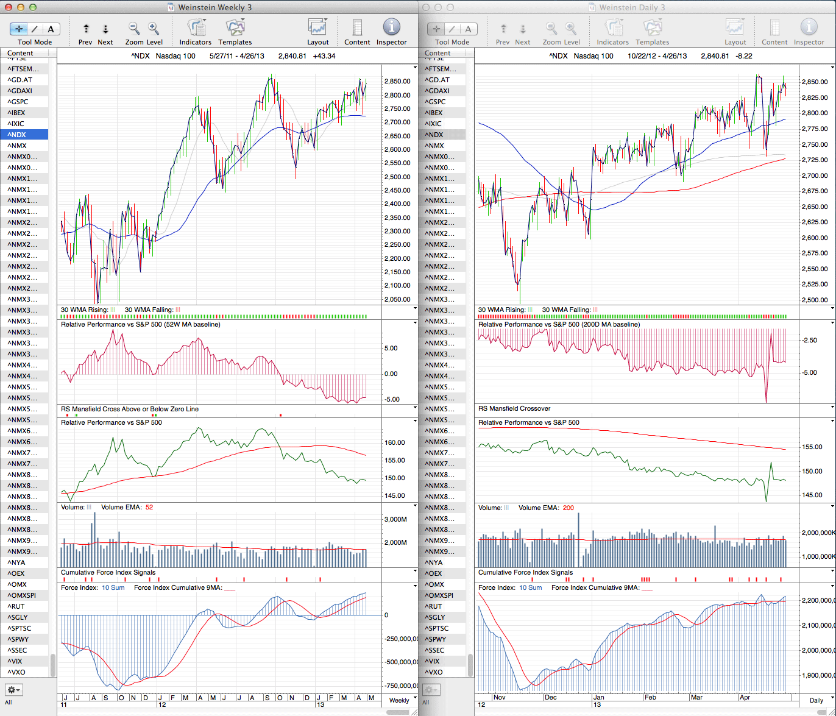
Task: Open the gear action menu below the symbol list
Action: coord(15,690)
